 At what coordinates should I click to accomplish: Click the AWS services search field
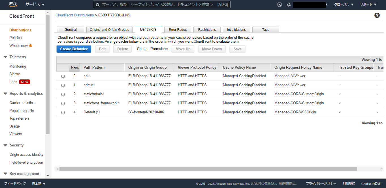[x=162, y=5]
